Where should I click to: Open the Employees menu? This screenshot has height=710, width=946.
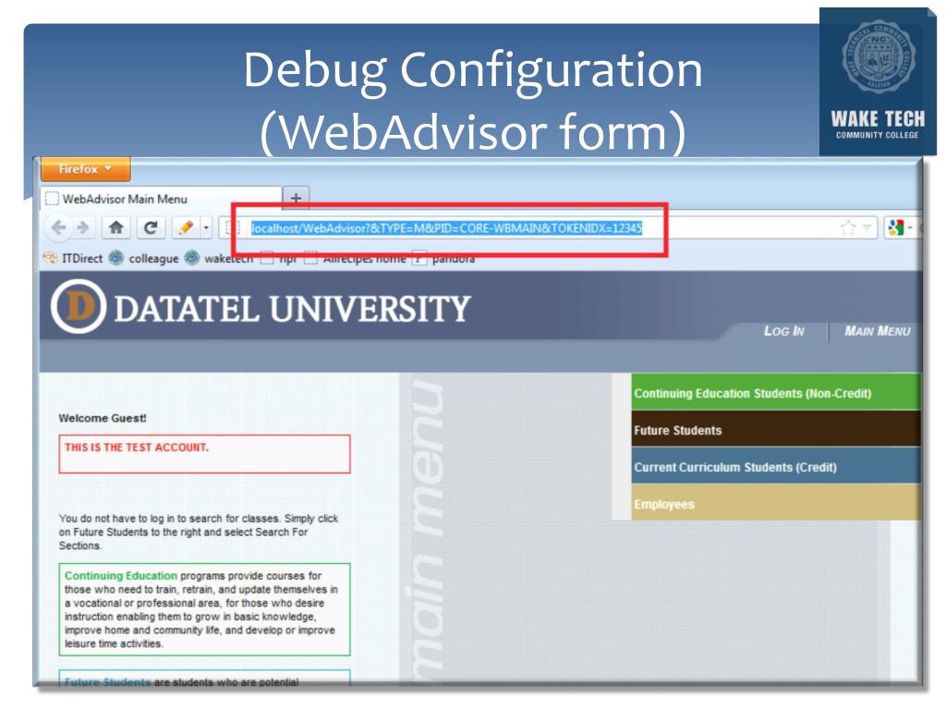point(776,504)
